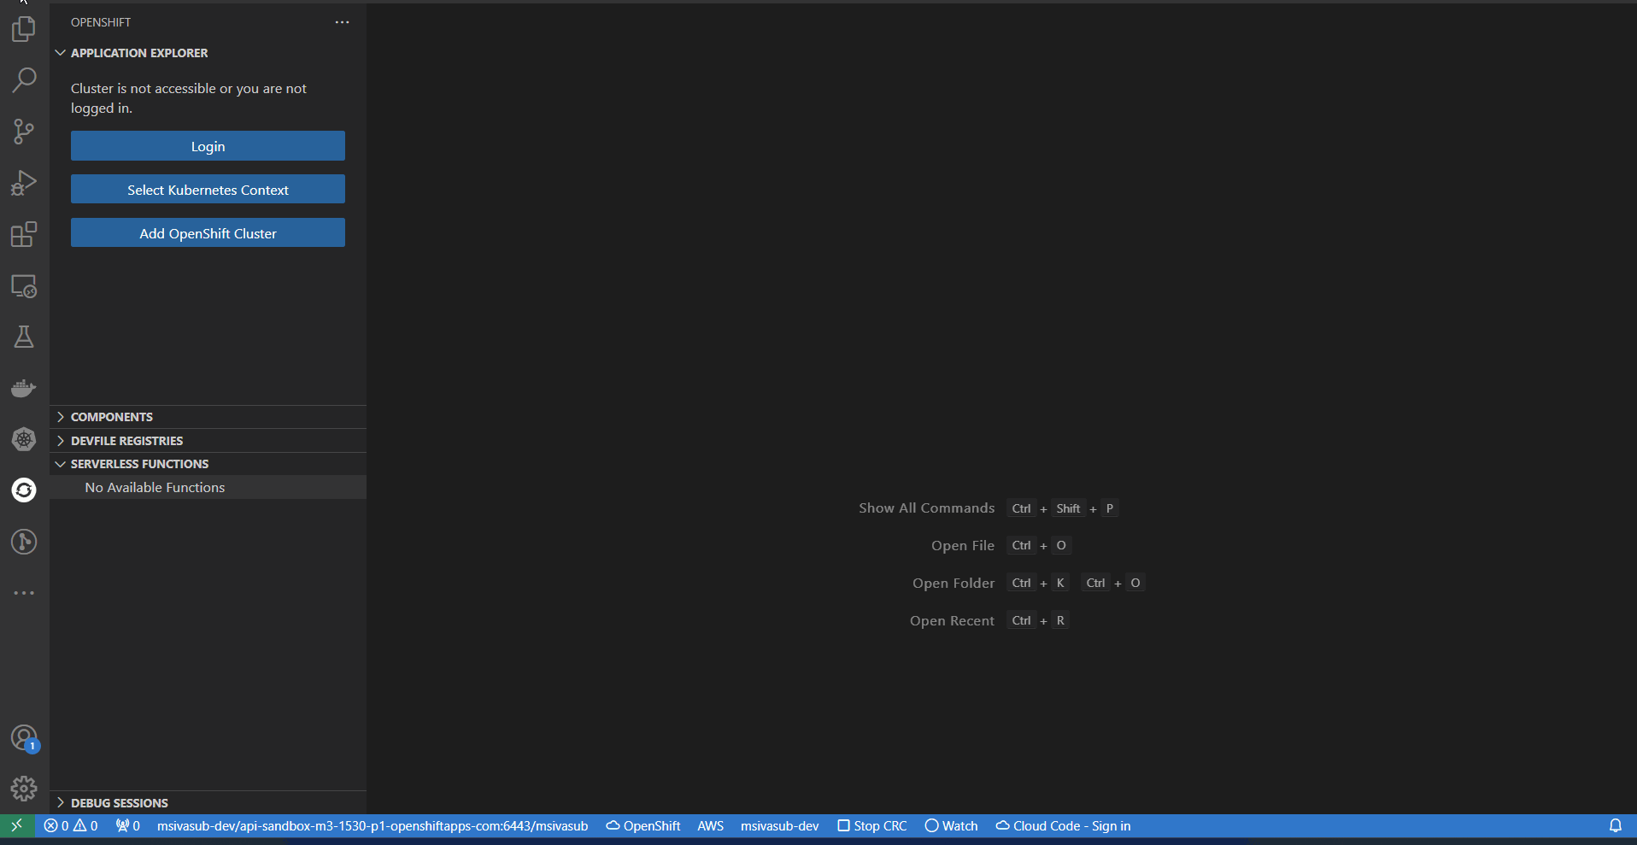
Task: Open the Search view icon
Action: [24, 80]
